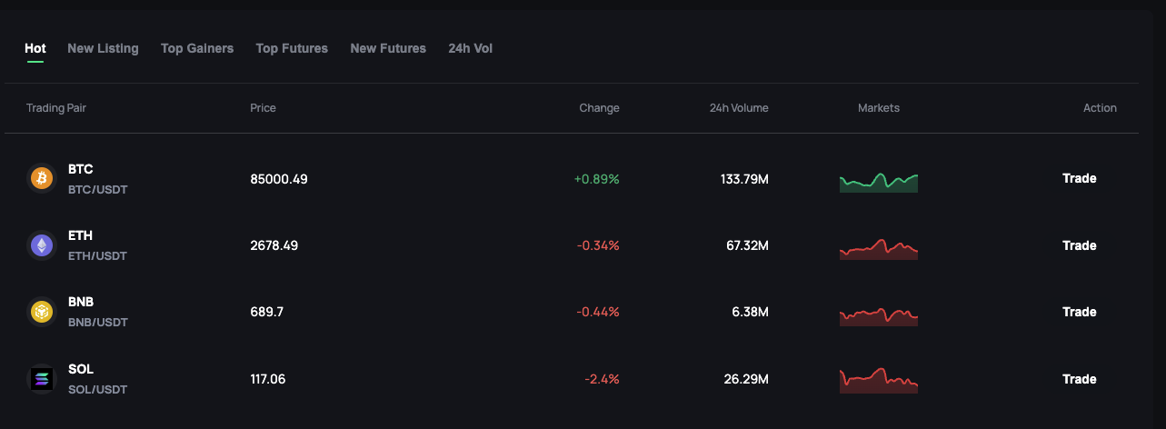Click Trade for SOL/USDT

1080,379
